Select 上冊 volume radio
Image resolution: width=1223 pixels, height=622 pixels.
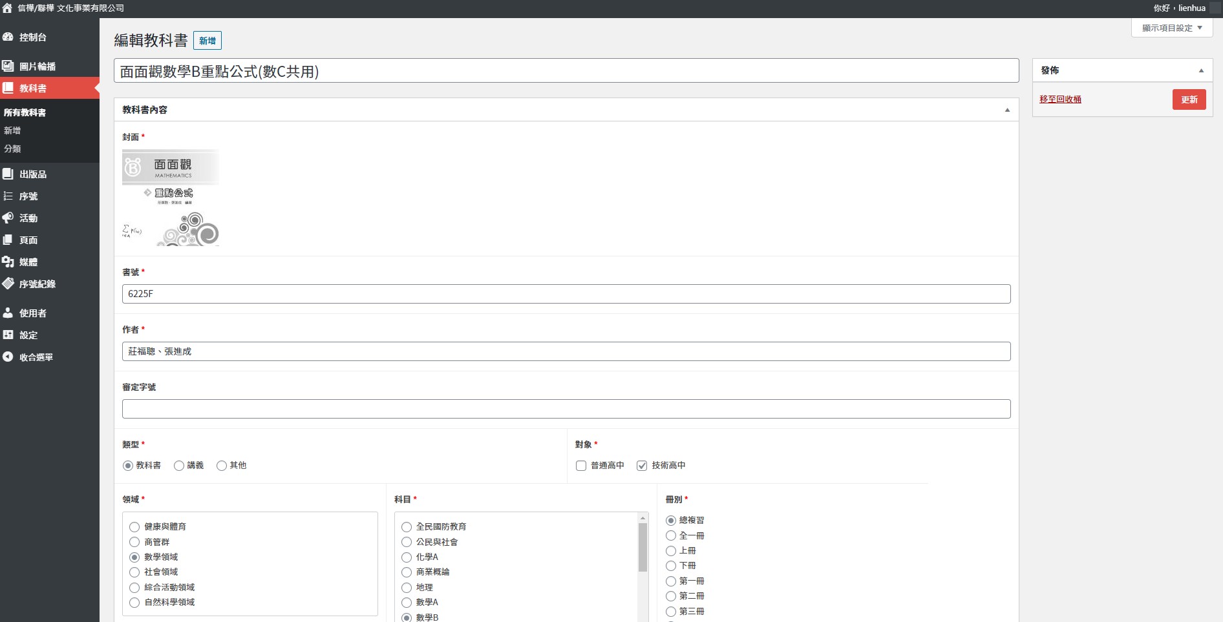671,551
